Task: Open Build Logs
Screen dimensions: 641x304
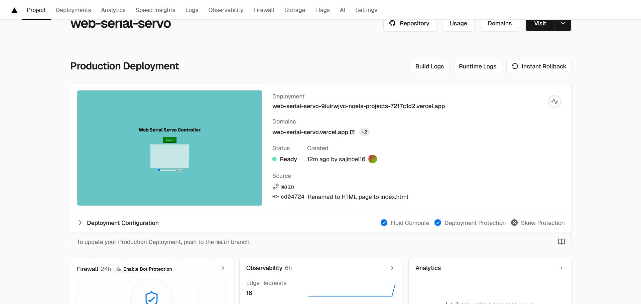Action: (429, 66)
